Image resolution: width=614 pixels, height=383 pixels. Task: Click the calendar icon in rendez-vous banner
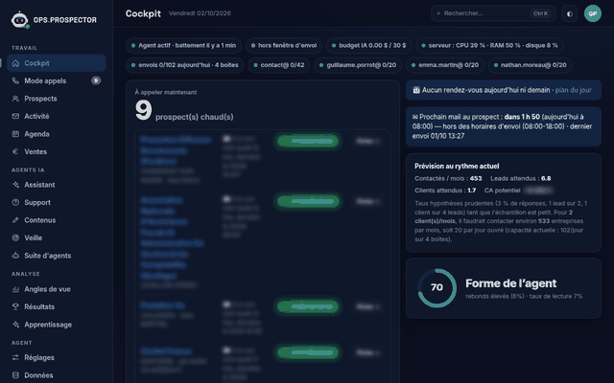(x=416, y=90)
